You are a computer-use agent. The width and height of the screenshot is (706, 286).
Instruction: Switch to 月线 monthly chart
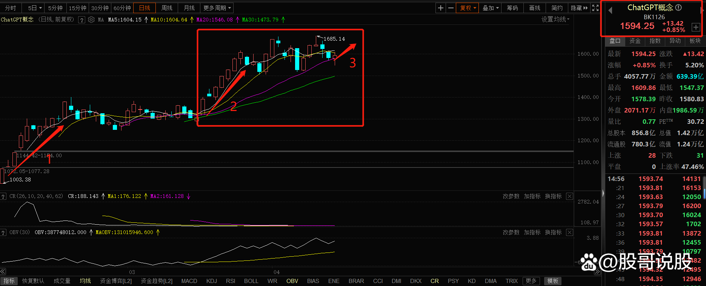189,8
